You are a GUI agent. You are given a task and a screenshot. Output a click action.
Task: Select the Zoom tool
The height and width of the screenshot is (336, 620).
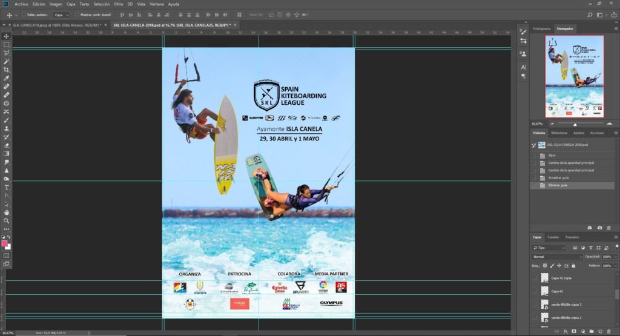[x=6, y=221]
